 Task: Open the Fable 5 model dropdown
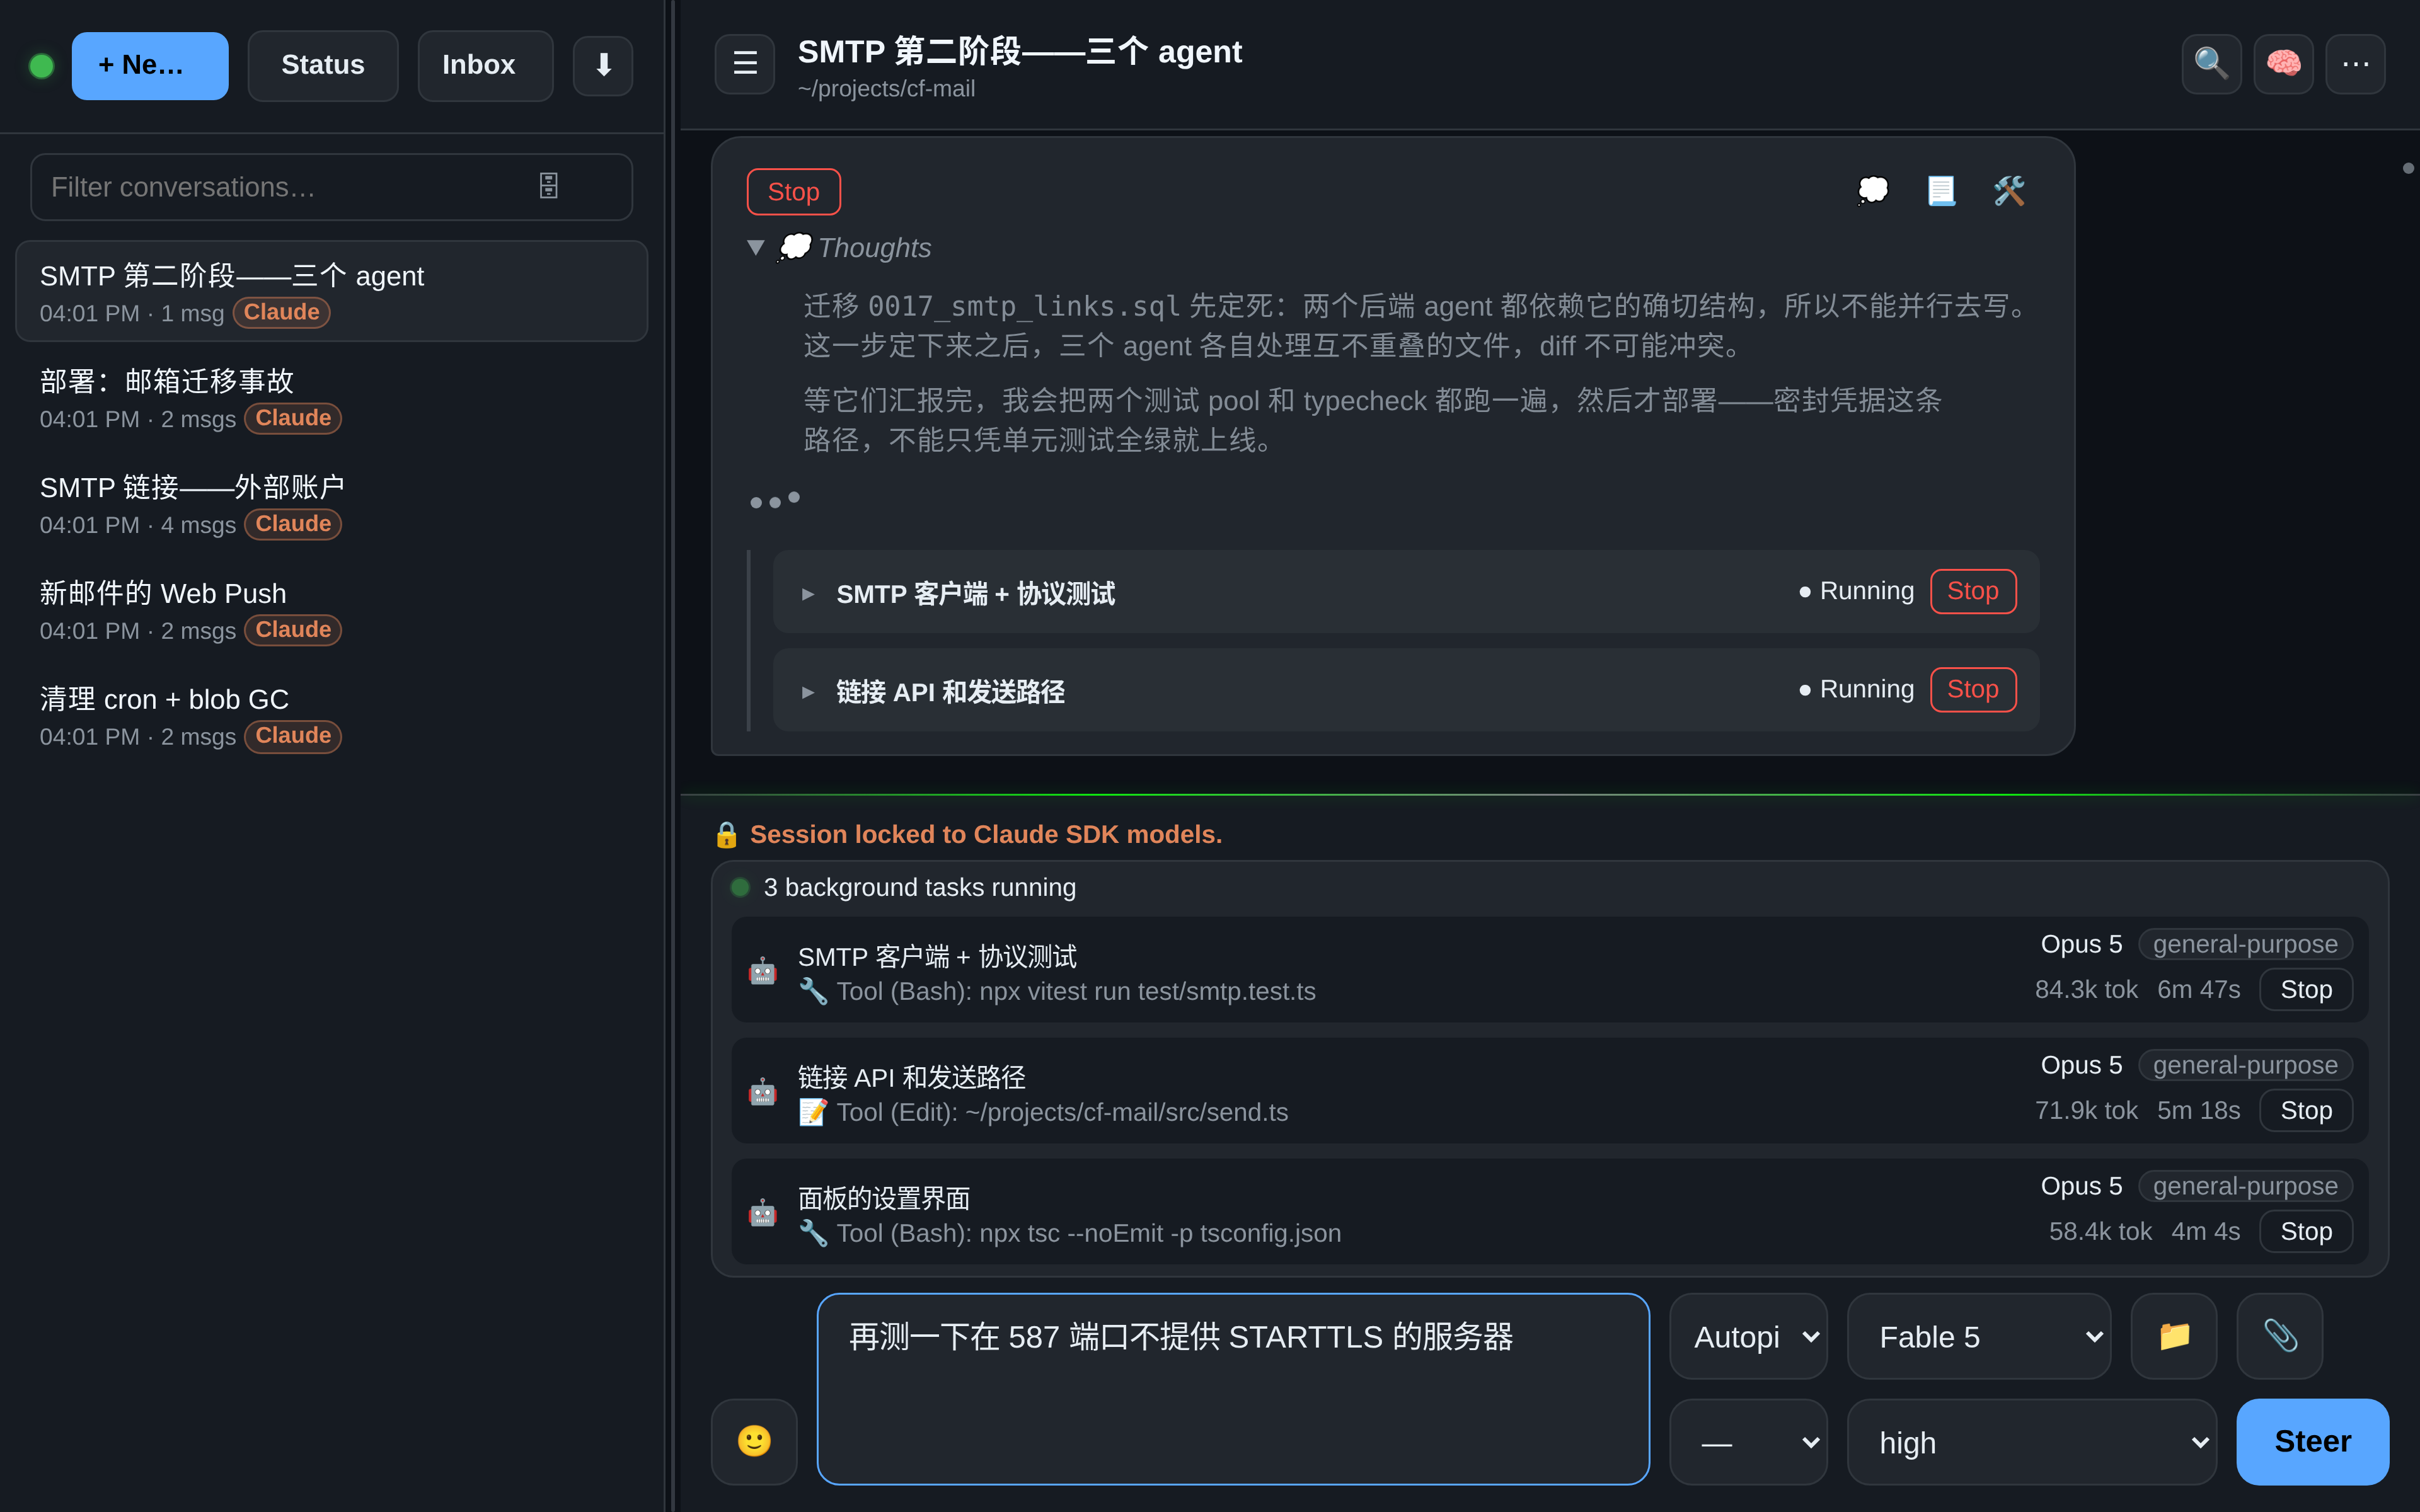[x=1978, y=1336]
